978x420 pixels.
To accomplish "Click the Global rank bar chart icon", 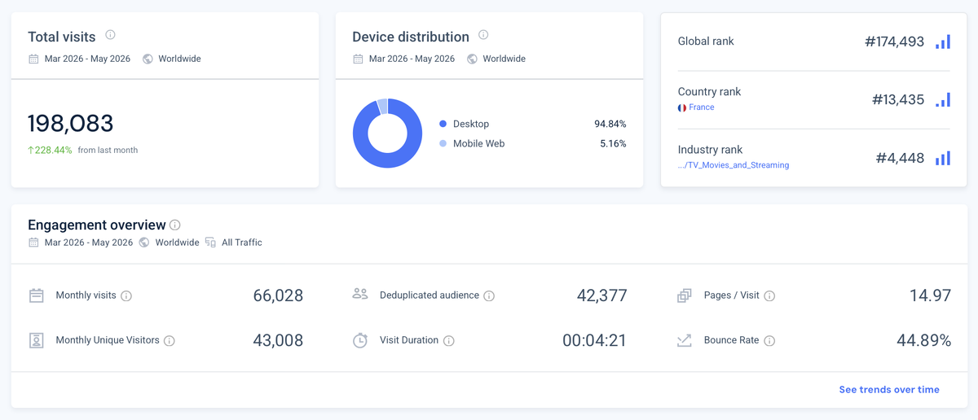I will click(x=943, y=42).
